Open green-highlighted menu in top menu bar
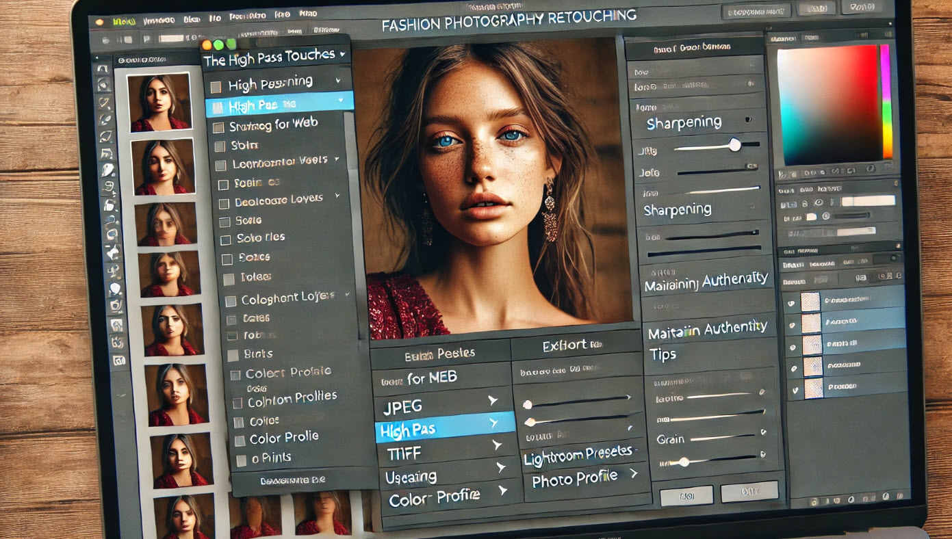 coord(123,22)
